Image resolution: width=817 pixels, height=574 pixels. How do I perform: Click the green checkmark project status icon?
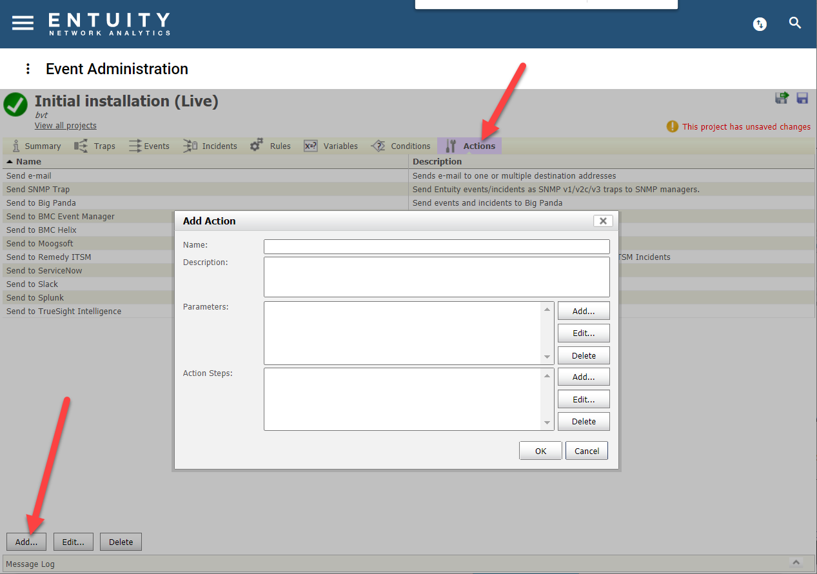pyautogui.click(x=15, y=104)
